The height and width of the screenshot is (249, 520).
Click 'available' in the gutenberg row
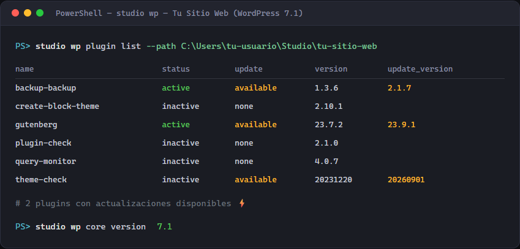coord(255,125)
